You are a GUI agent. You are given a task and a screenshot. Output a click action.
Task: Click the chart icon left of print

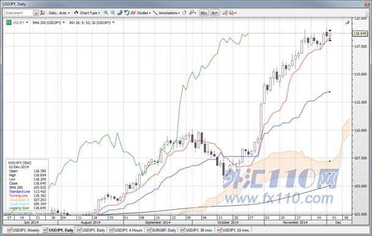point(225,13)
